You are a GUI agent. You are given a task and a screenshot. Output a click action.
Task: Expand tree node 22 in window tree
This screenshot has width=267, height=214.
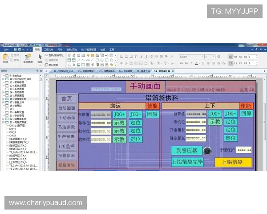click(3, 119)
